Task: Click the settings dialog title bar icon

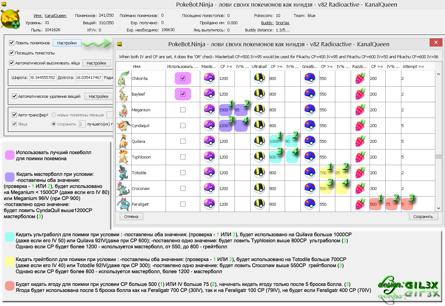Action: [x=119, y=44]
